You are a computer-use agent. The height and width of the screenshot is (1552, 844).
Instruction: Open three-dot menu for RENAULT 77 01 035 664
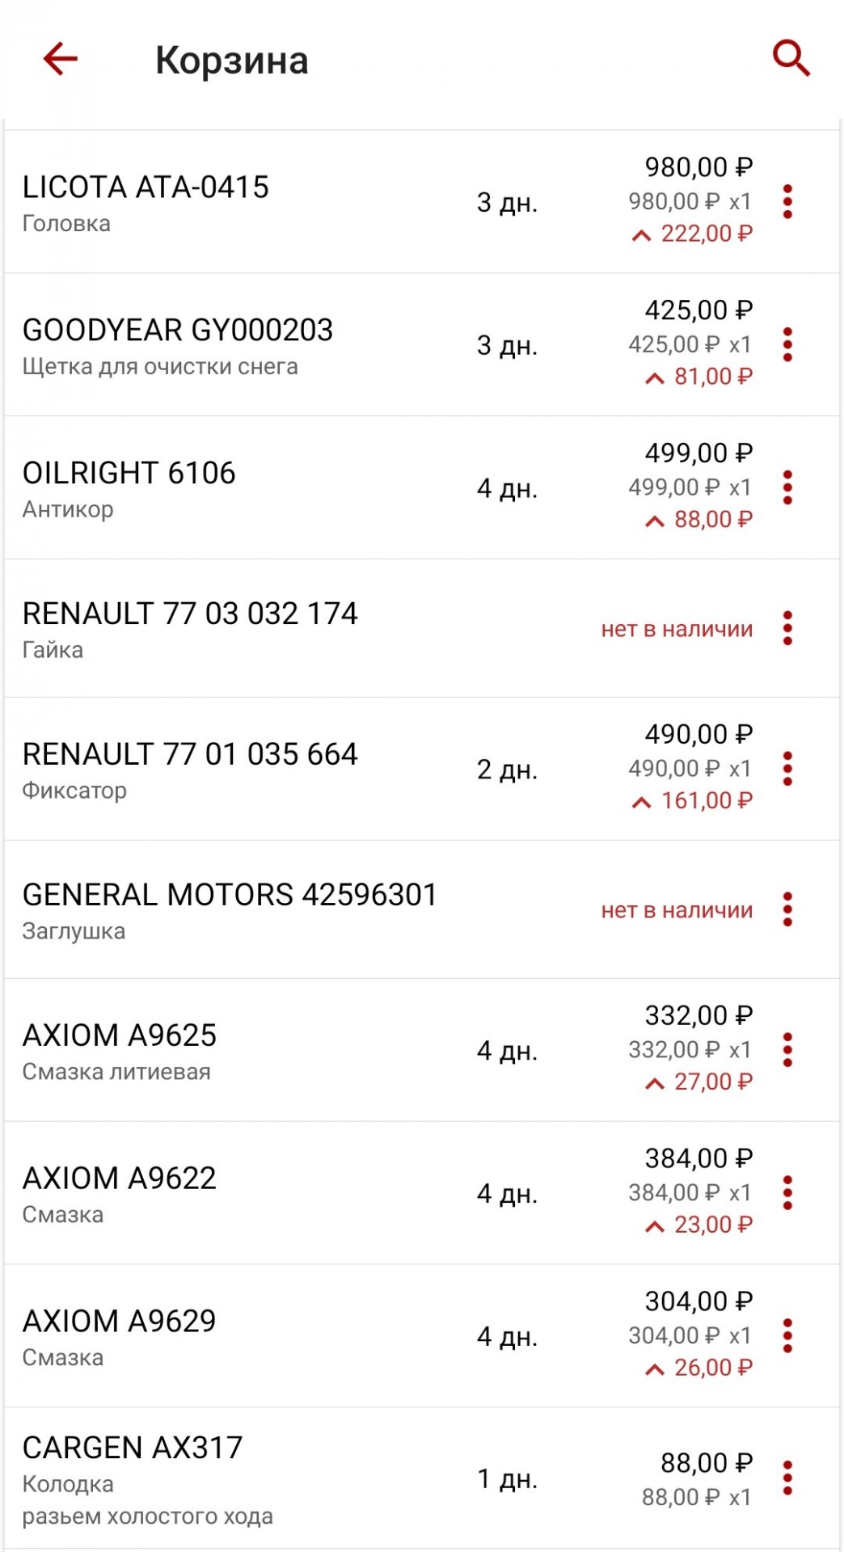coord(787,769)
